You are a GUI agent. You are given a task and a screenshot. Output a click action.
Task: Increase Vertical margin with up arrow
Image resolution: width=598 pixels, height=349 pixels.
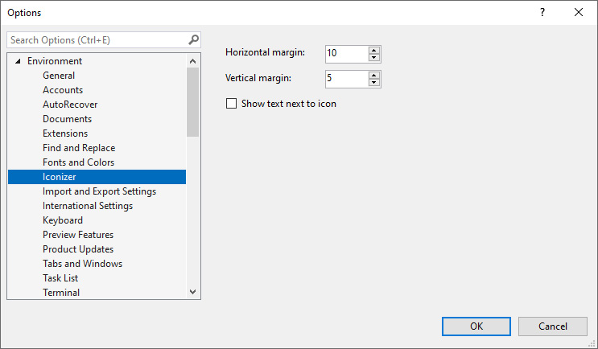pyautogui.click(x=374, y=76)
